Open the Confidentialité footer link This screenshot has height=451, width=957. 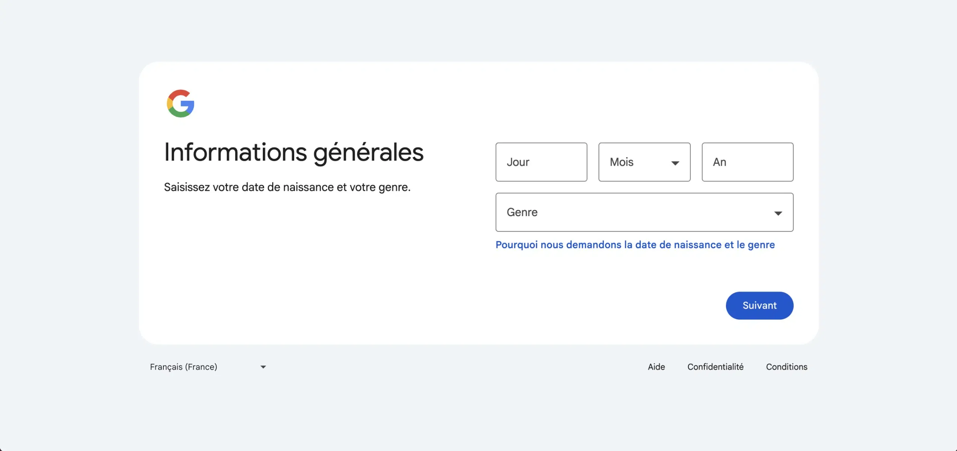click(716, 367)
